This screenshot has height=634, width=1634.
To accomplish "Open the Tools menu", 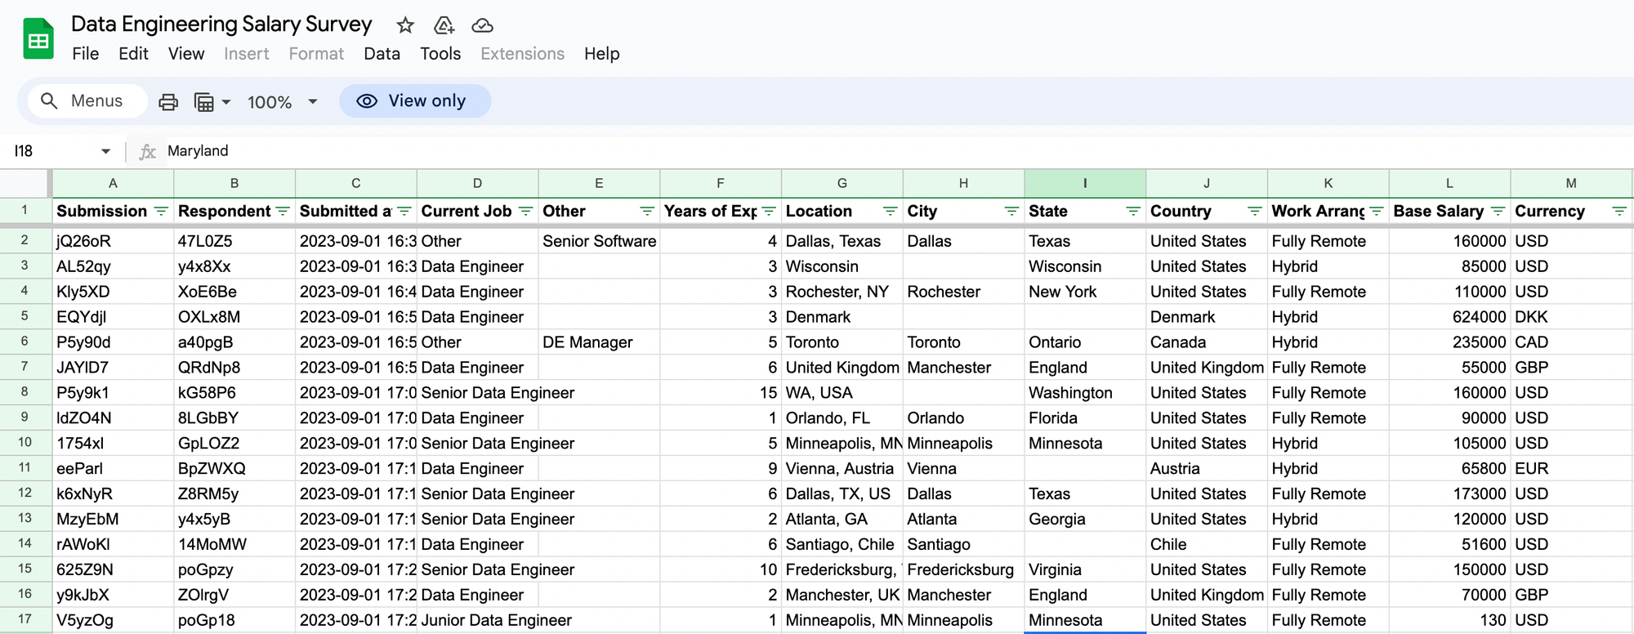I will pos(440,54).
